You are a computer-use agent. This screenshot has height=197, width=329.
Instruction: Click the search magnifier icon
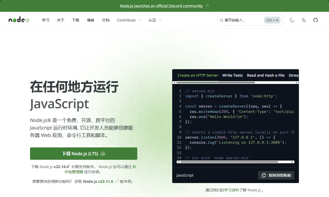tap(221, 20)
